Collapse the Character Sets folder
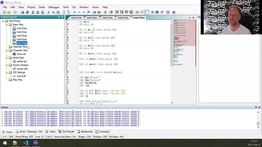This screenshot has height=147, width=262. point(7,50)
